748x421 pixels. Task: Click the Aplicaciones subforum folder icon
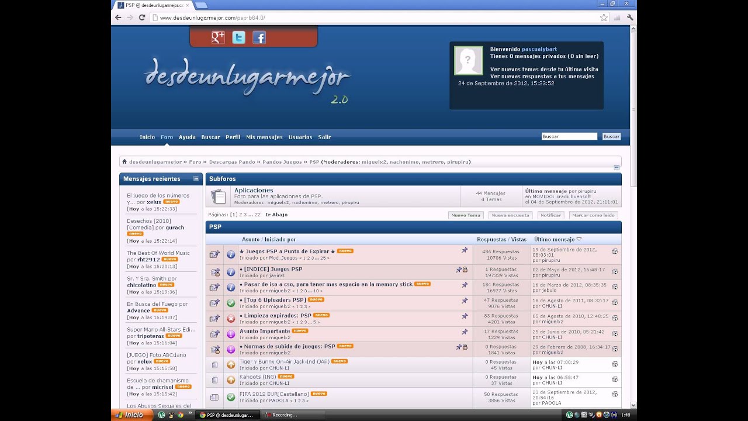tap(219, 196)
